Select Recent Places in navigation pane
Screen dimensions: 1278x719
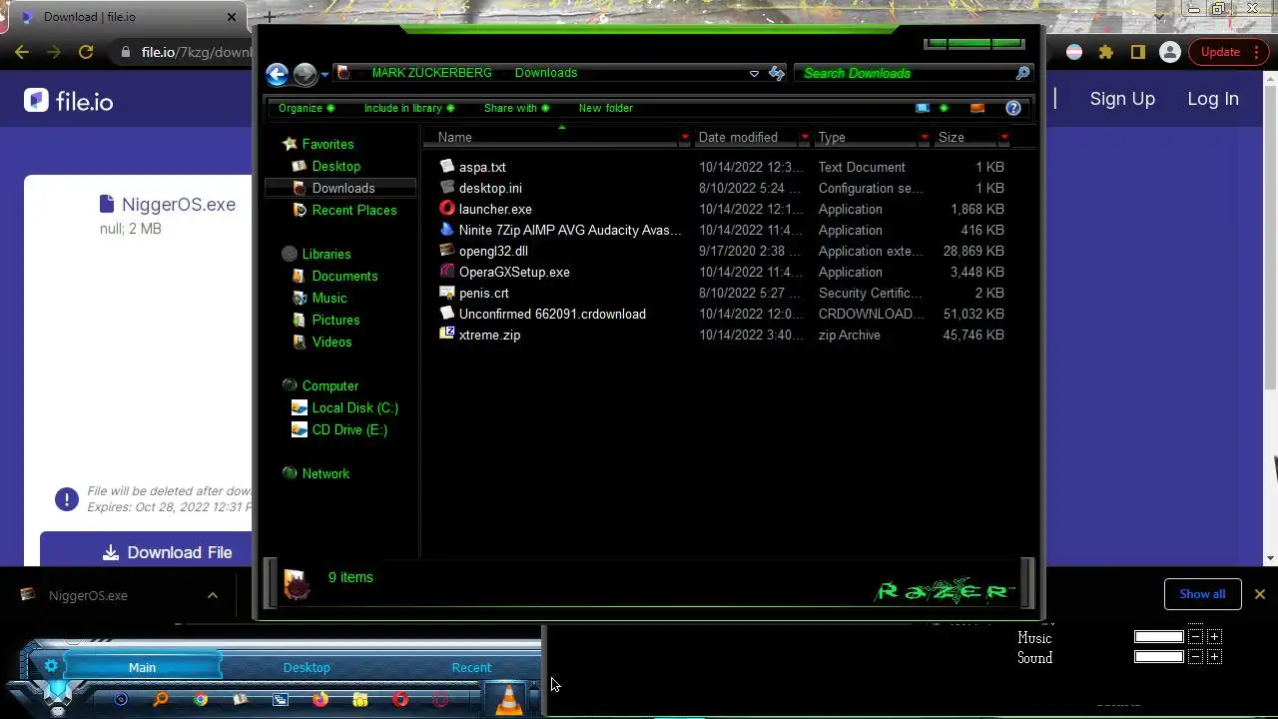[353, 210]
